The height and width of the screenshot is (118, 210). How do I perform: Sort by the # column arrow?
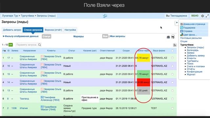pos(5,51)
